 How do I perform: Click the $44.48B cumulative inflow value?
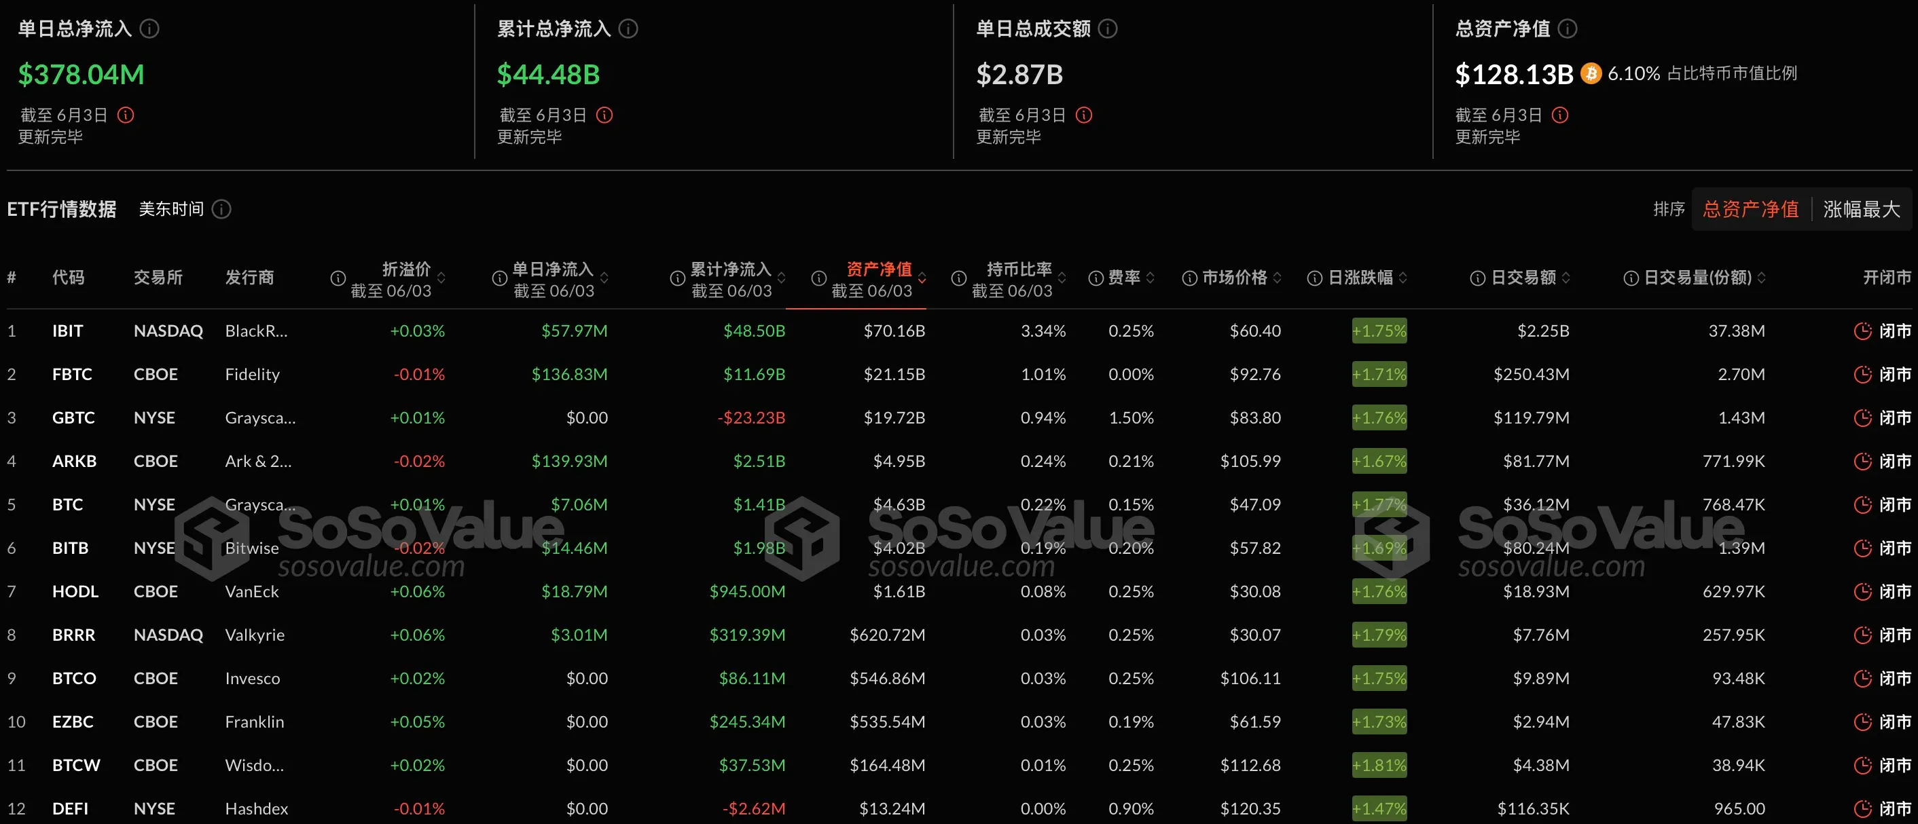point(548,75)
